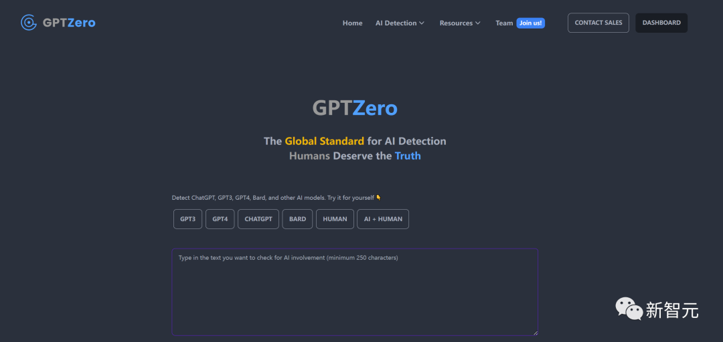This screenshot has width=723, height=342.
Task: Click into the AI detection text input area
Action: click(x=355, y=292)
